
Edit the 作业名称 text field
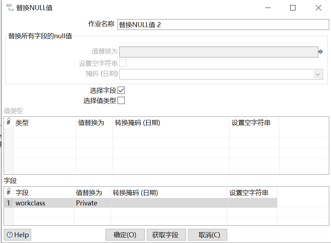[223, 25]
